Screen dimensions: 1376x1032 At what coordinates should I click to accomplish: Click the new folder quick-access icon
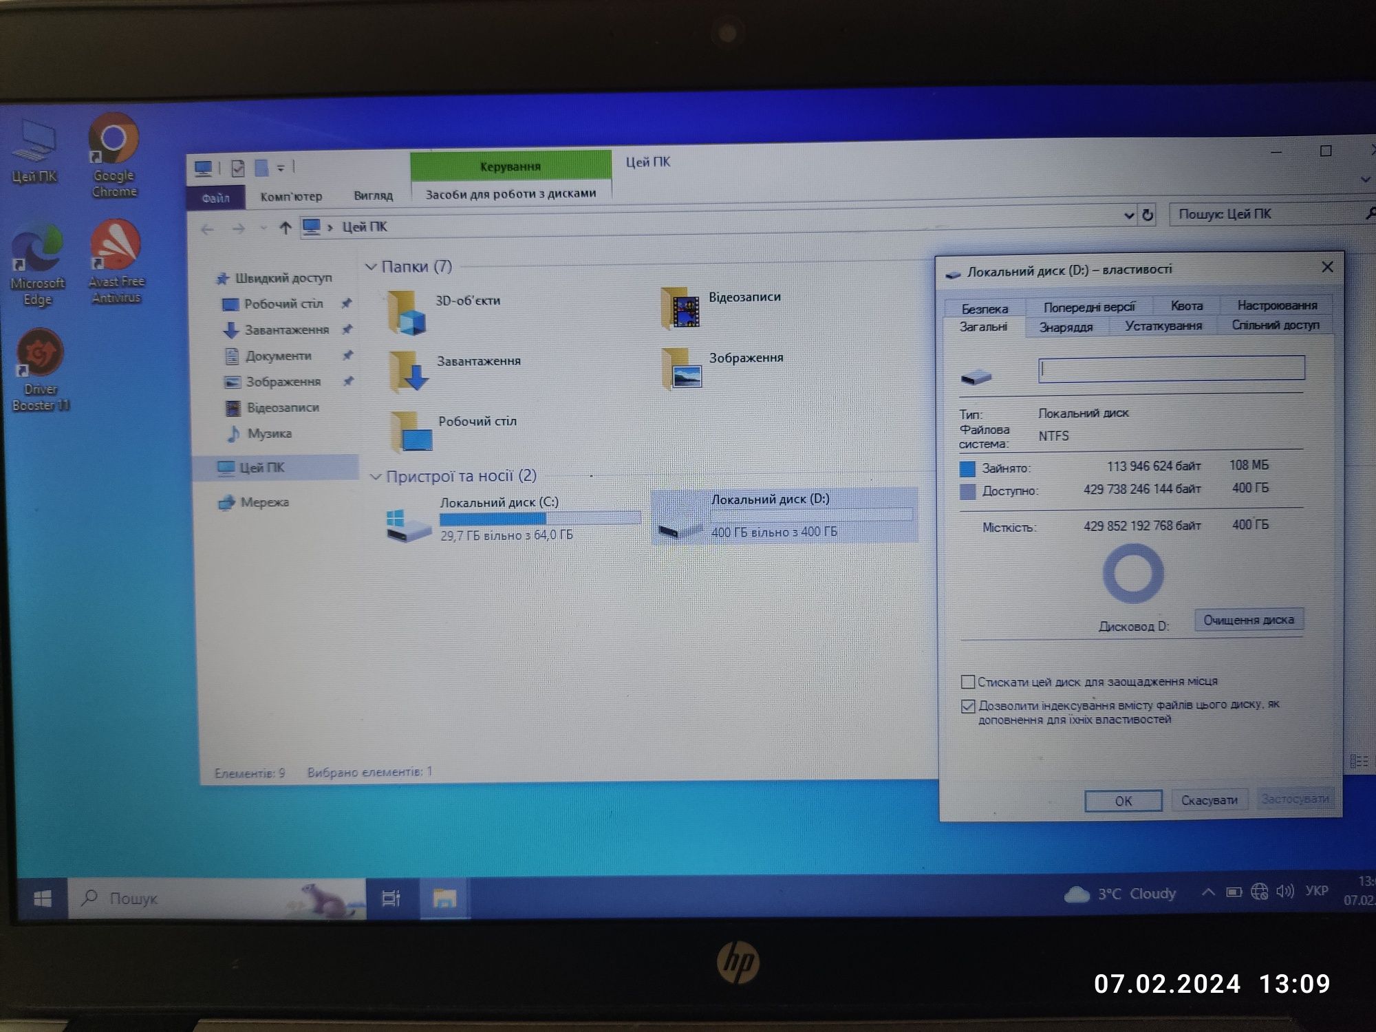coord(261,168)
